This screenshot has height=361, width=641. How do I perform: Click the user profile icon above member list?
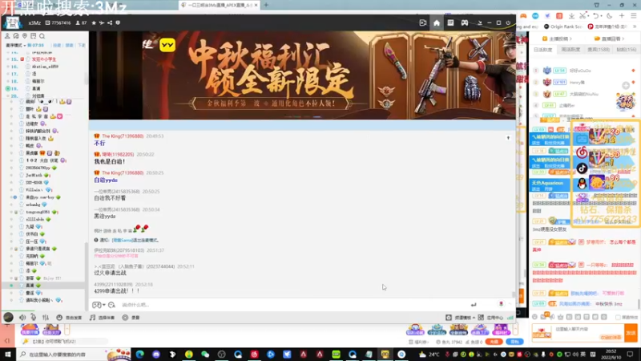click(x=7, y=36)
